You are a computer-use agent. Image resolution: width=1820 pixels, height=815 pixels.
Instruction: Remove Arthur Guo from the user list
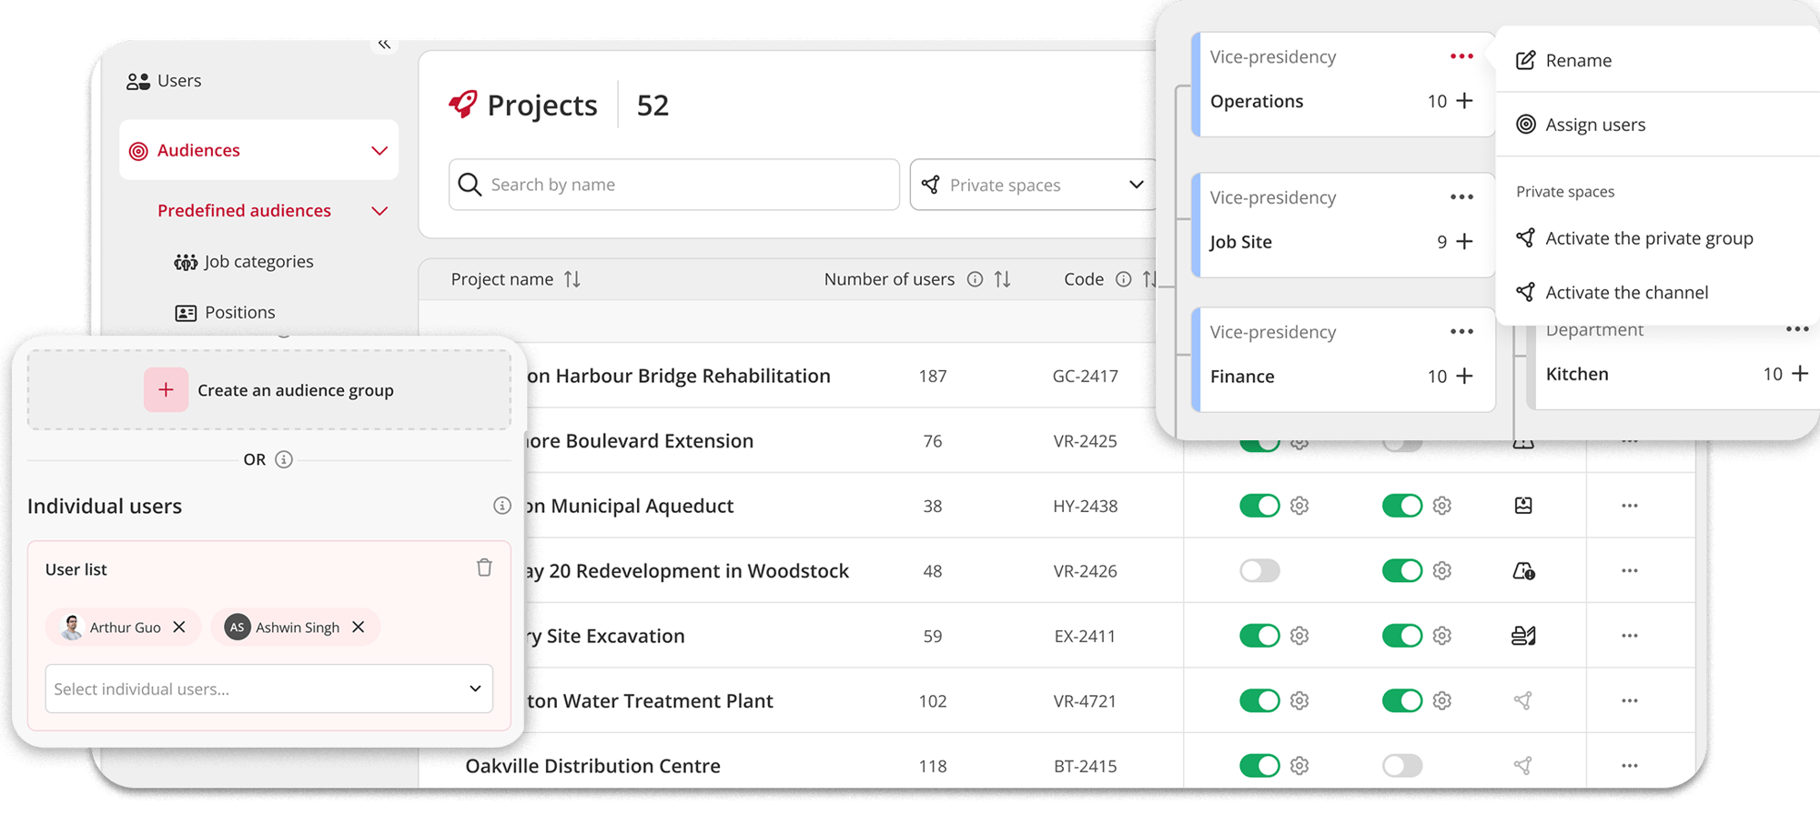coord(179,627)
